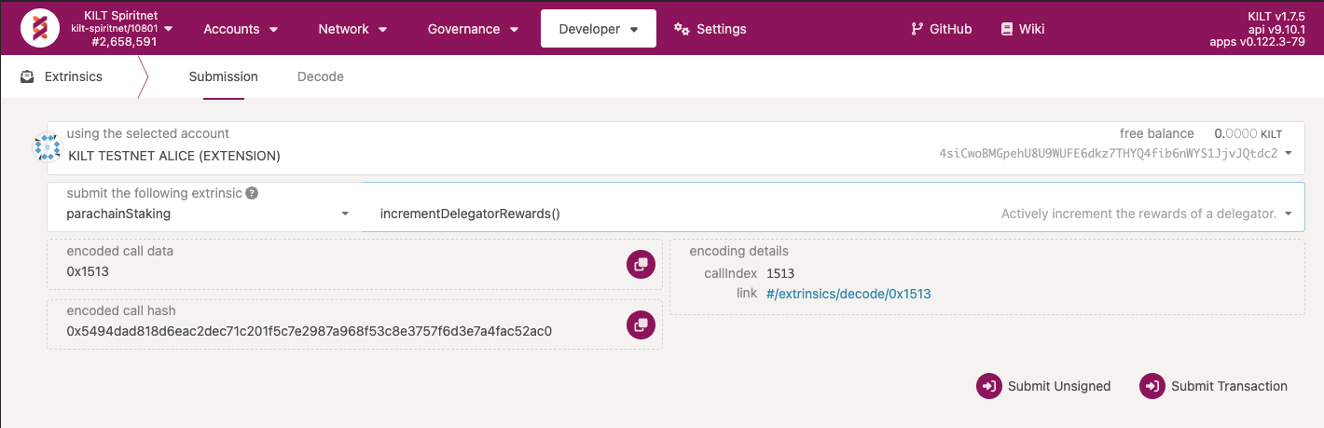The height and width of the screenshot is (428, 1324).
Task: Click the Submit Unsigned button
Action: (1044, 386)
